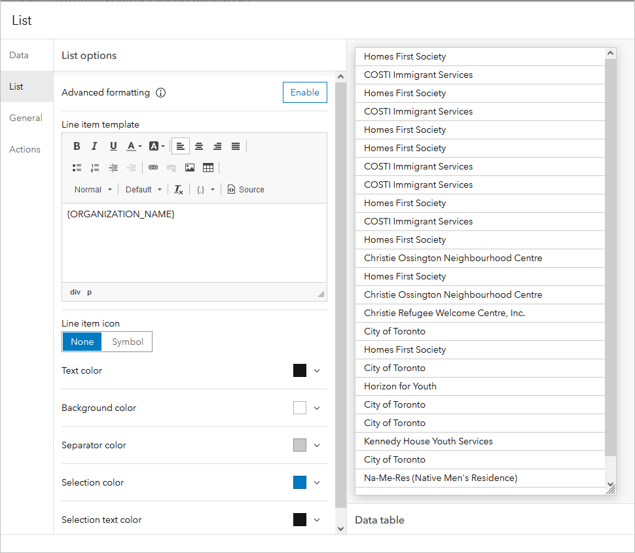This screenshot has width=635, height=553.
Task: Insert a hyperlink in the template
Action: click(153, 168)
